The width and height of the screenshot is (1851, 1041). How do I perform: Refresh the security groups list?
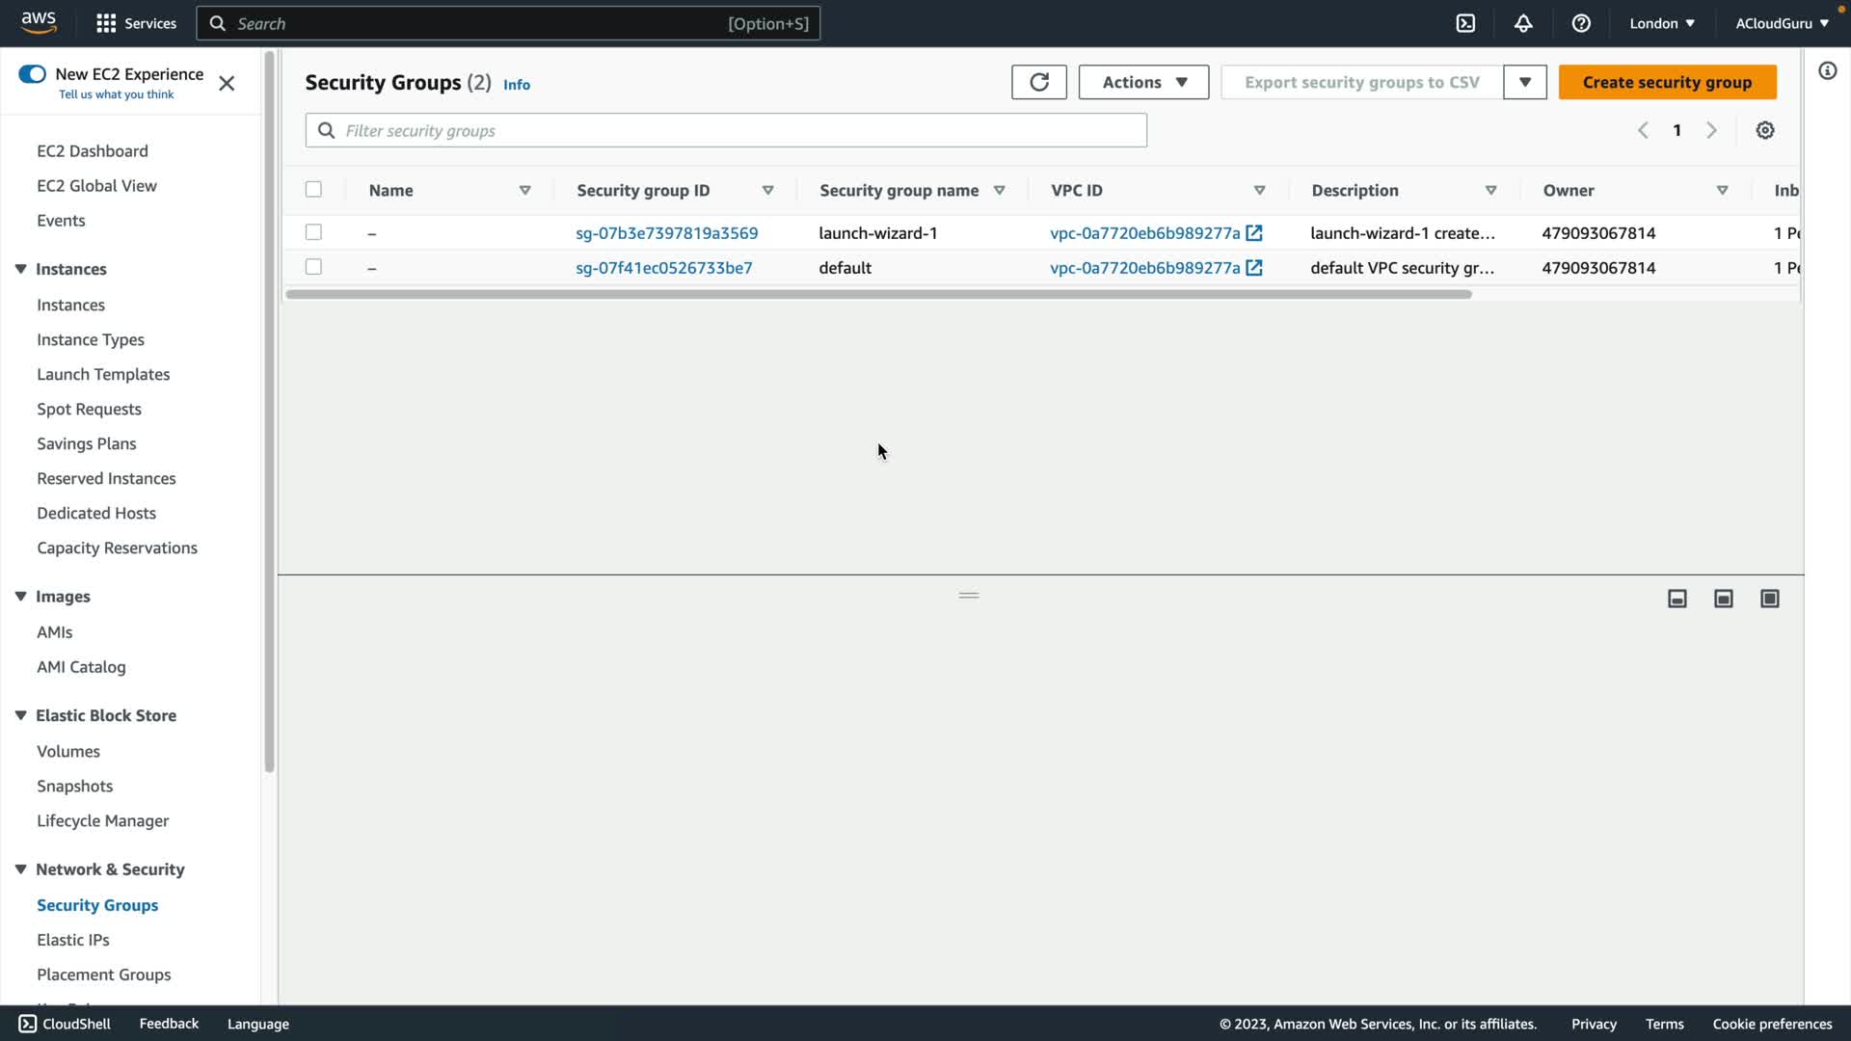1038,82
